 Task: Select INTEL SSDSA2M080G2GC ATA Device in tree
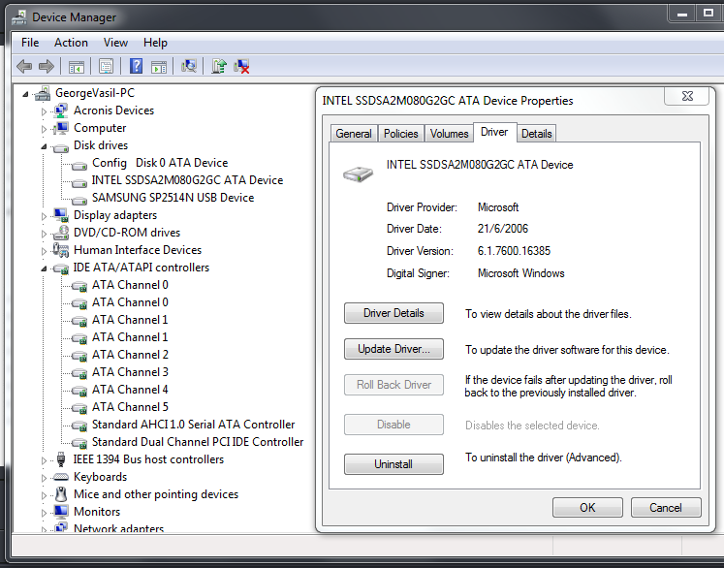point(187,180)
